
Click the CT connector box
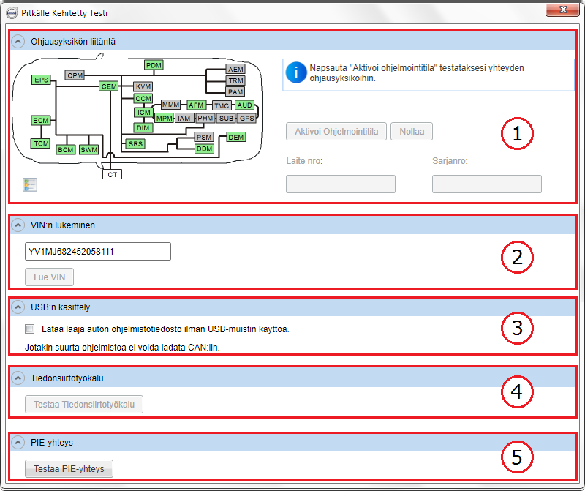[113, 174]
